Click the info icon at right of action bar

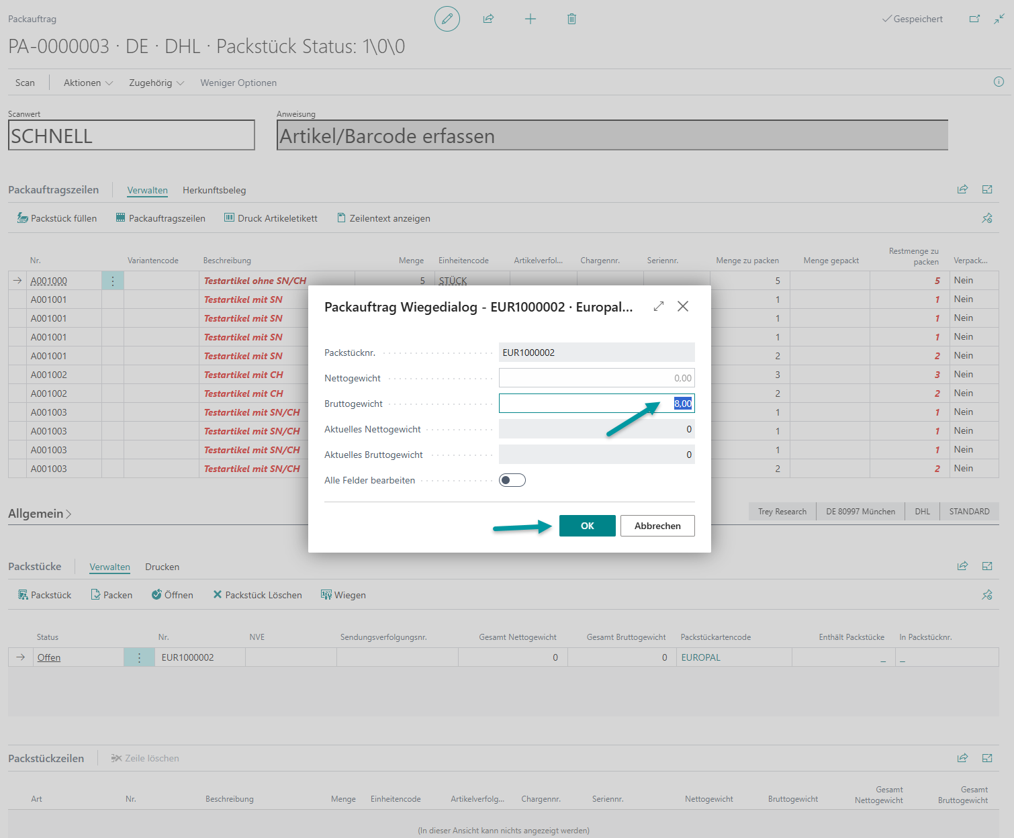[x=999, y=82]
